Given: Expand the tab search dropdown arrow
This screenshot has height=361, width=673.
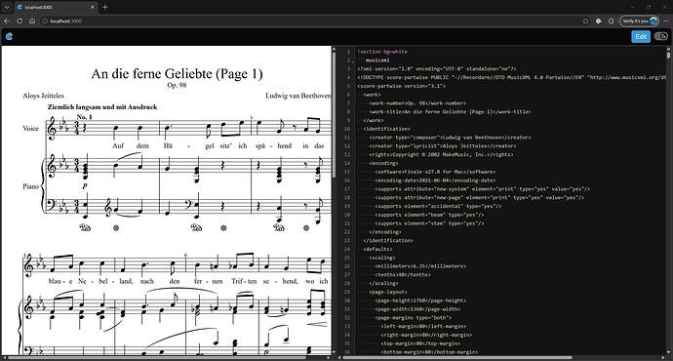Looking at the screenshot, I should pos(7,7).
